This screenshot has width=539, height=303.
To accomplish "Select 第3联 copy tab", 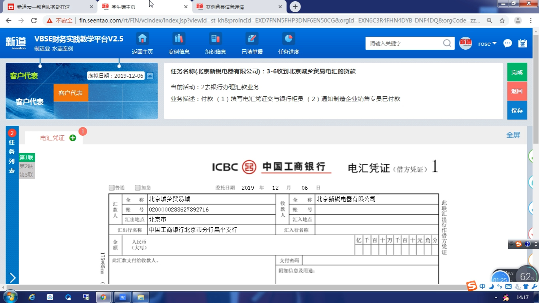I will tap(26, 175).
